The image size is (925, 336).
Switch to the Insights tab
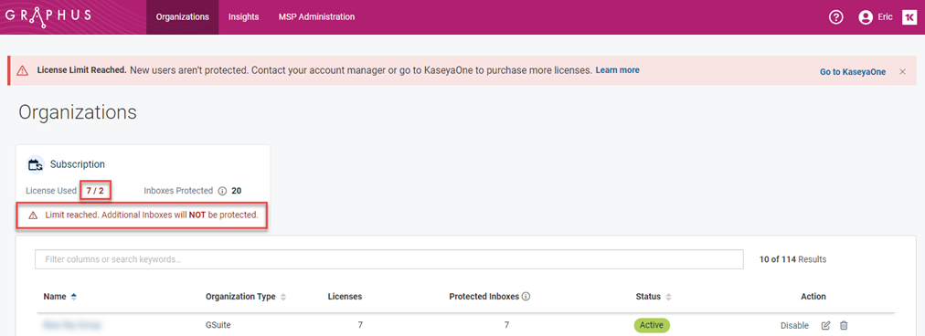click(x=244, y=17)
